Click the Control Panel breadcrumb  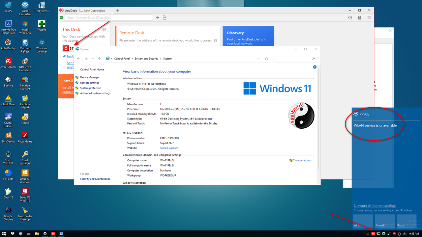pyautogui.click(x=122, y=59)
